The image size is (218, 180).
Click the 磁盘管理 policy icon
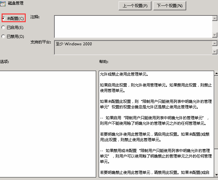pos(3,4)
